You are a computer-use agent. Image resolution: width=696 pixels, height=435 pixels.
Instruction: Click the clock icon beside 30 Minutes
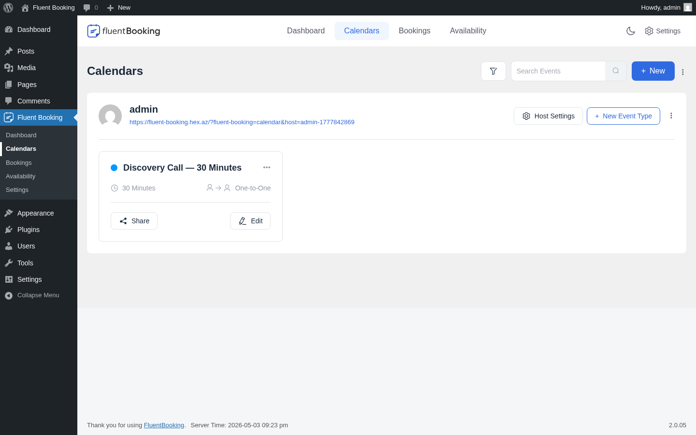[115, 188]
